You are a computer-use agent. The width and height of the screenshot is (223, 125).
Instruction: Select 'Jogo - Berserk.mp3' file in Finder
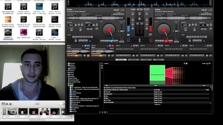24,34
